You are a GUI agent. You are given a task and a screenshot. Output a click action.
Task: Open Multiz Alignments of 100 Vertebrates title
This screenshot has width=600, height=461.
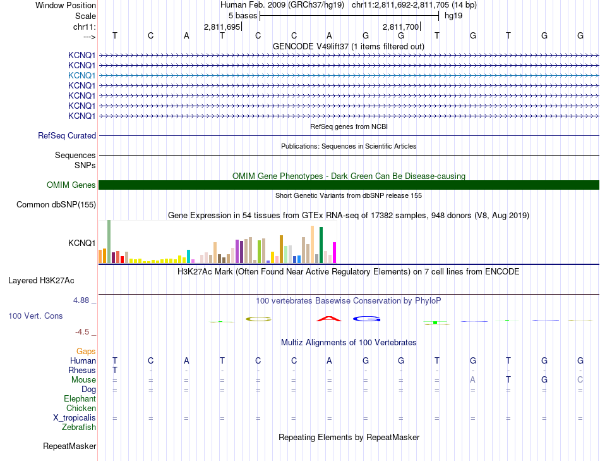coord(349,343)
